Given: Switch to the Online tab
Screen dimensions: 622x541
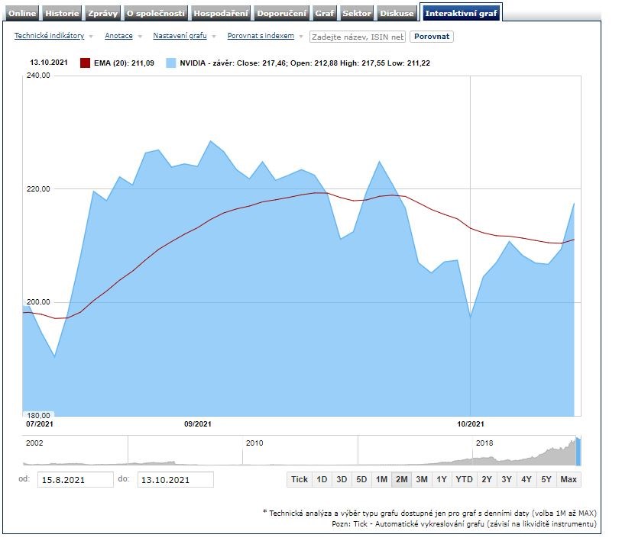Looking at the screenshot, I should (22, 13).
